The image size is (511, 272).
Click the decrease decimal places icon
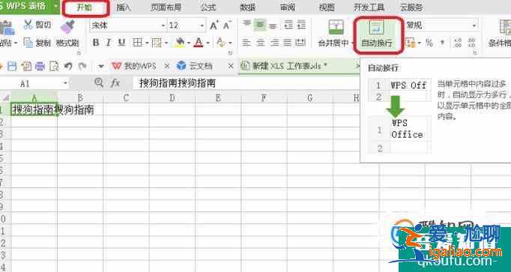[x=471, y=43]
